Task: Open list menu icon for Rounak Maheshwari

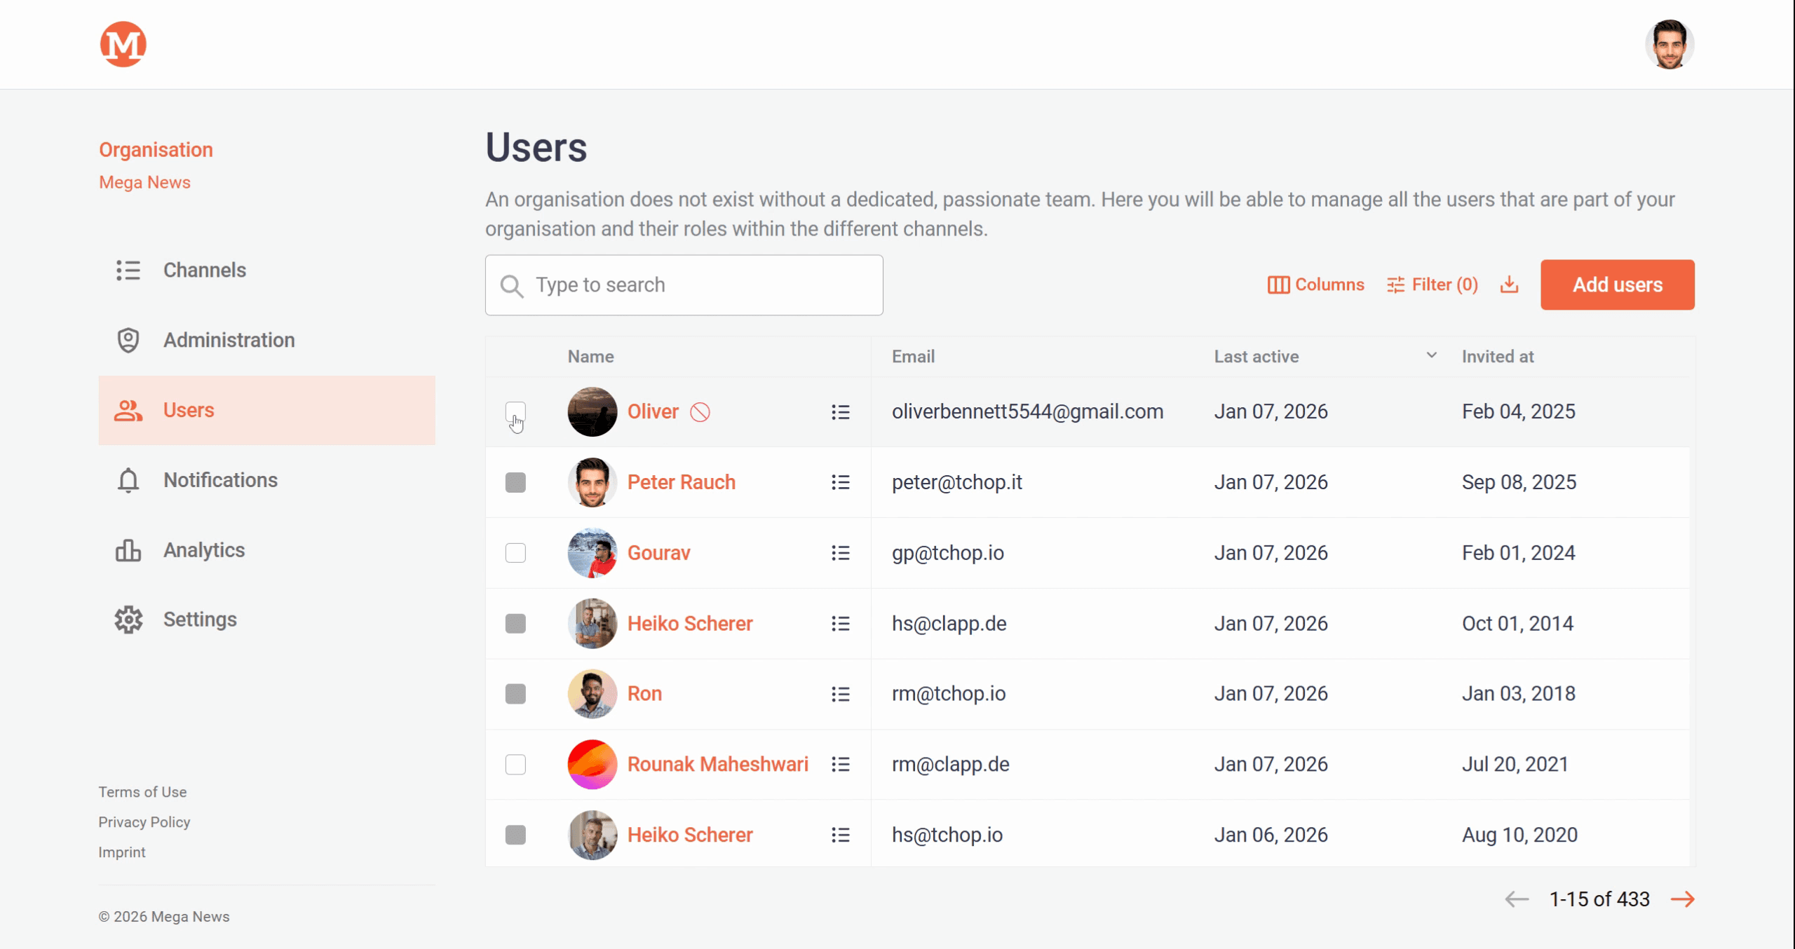Action: (840, 764)
